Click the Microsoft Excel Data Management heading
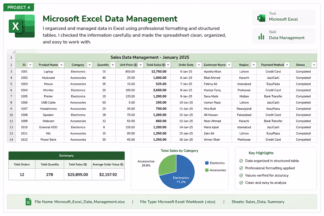This screenshot has width=324, height=216. point(110,19)
